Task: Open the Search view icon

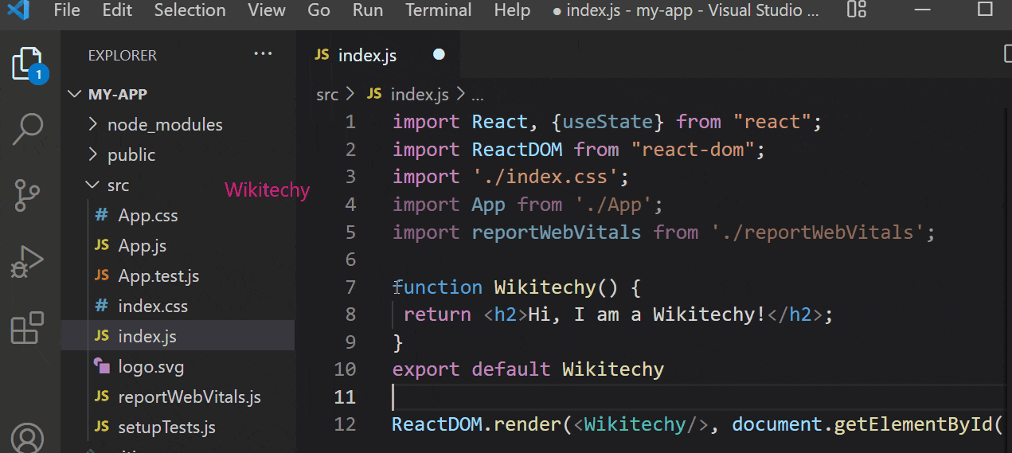Action: point(28,129)
